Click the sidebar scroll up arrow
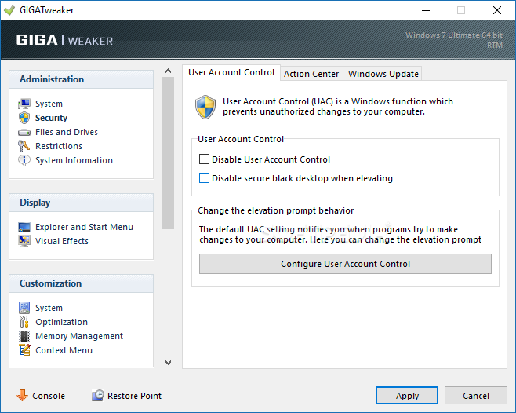 tap(168, 71)
